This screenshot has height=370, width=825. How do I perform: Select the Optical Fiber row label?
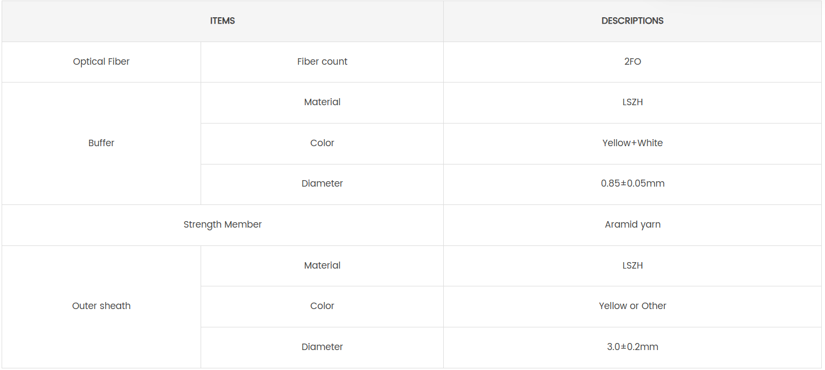click(x=101, y=61)
